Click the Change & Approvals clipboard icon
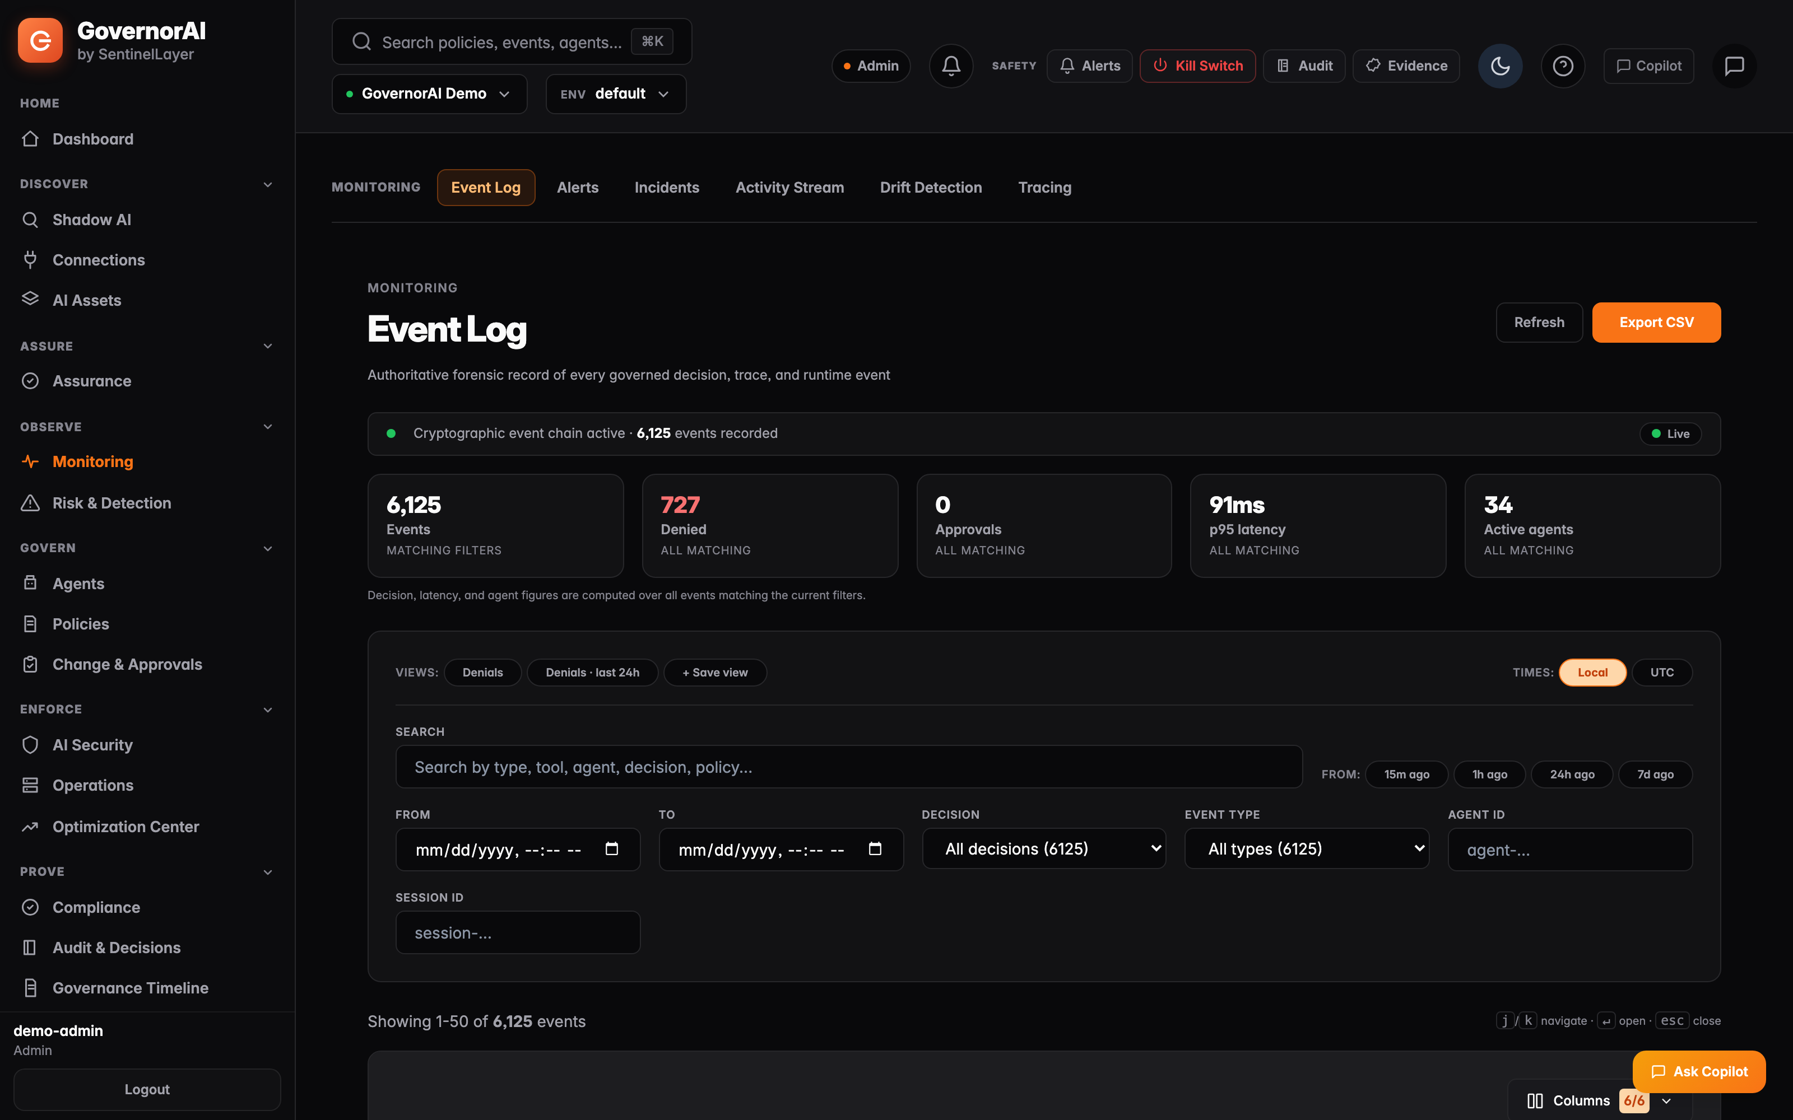Image resolution: width=1793 pixels, height=1120 pixels. (x=30, y=665)
